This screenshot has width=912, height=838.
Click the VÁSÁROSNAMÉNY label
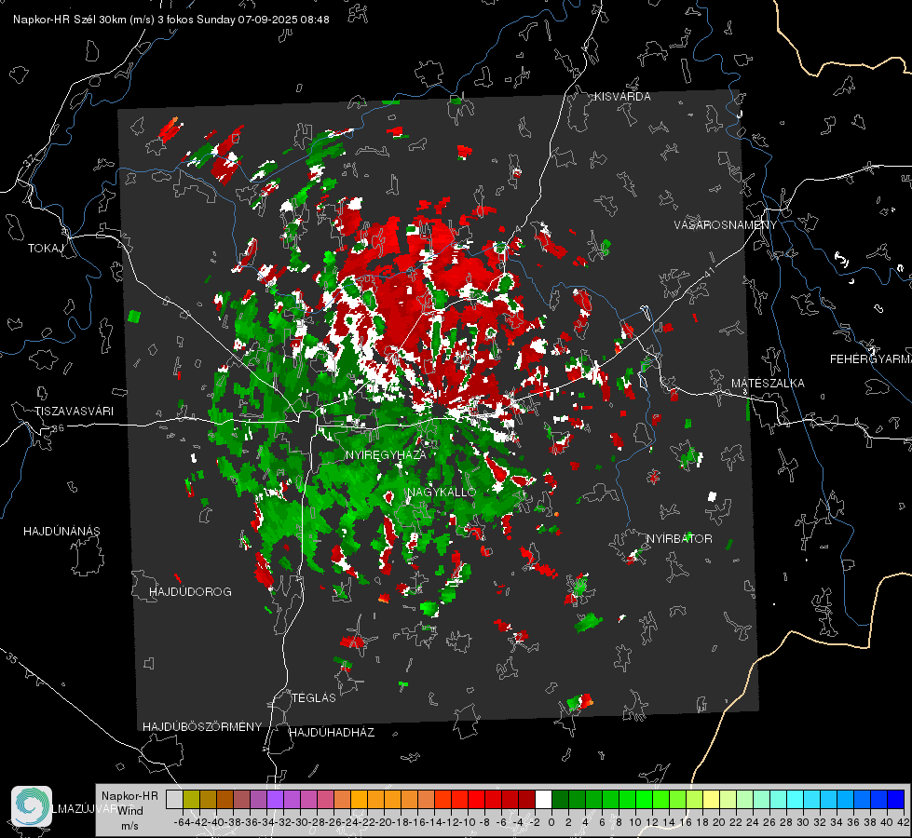pos(726,225)
